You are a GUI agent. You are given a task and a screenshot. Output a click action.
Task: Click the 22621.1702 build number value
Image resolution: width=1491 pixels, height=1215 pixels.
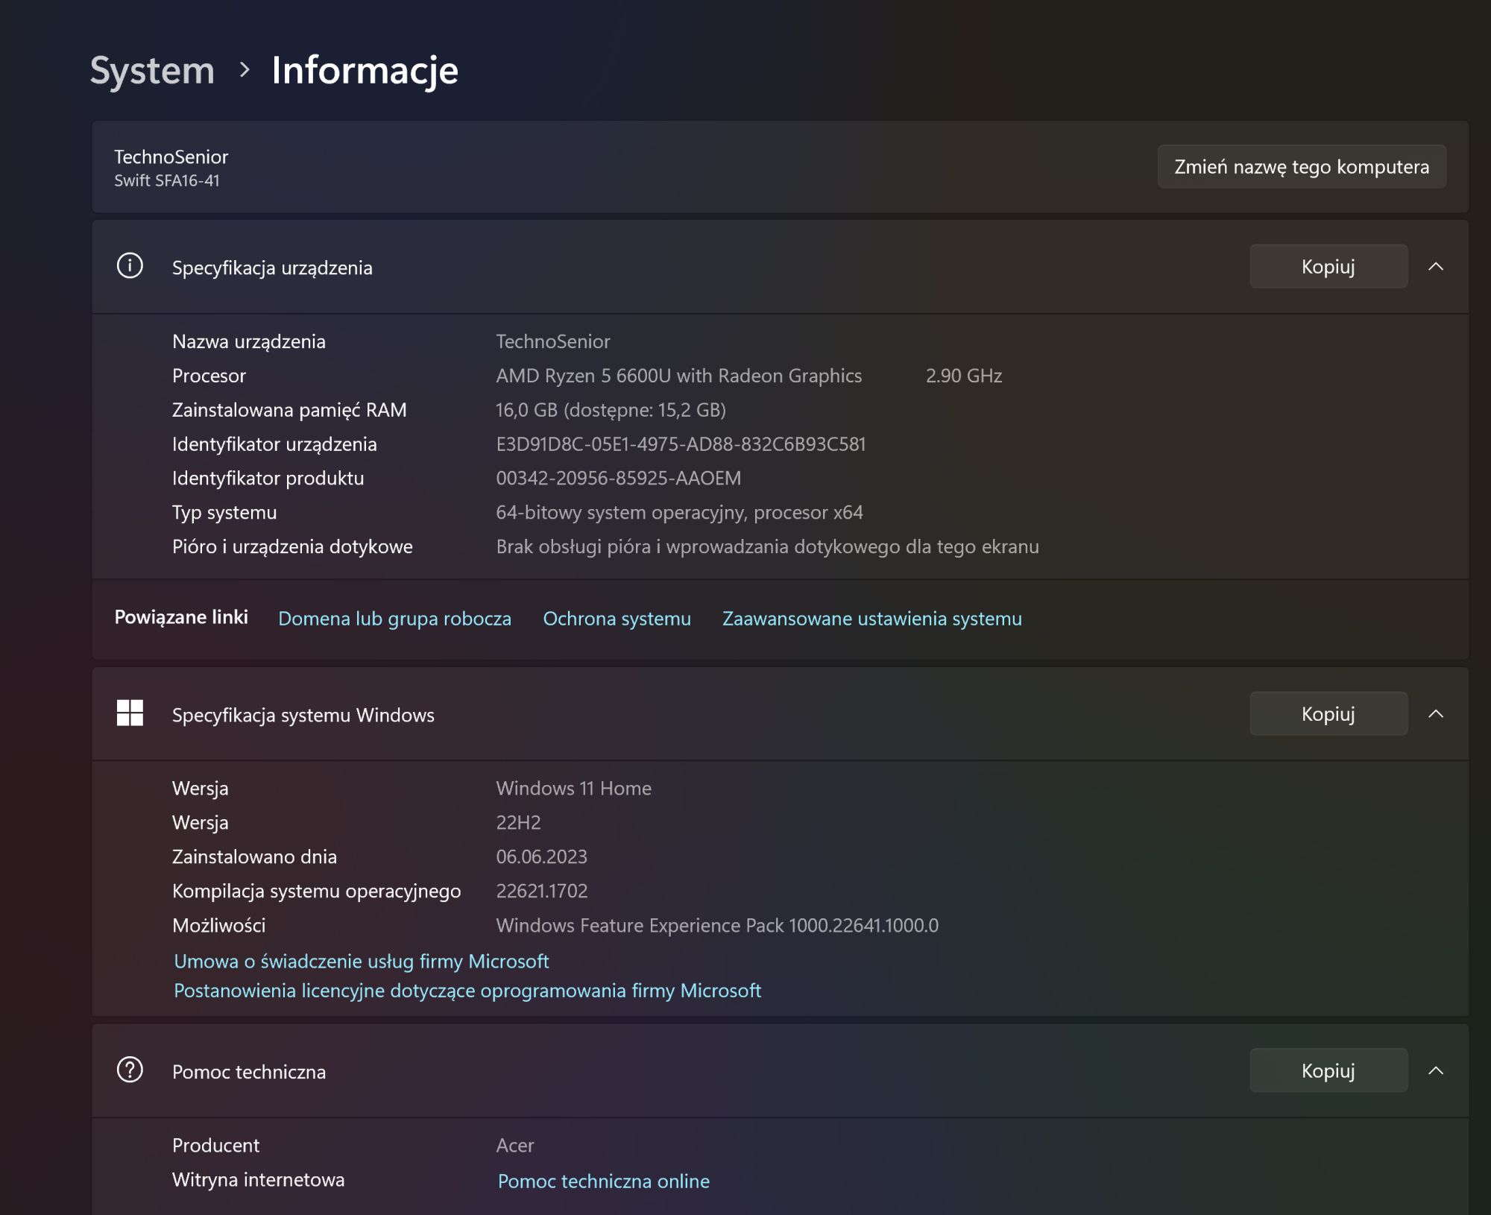point(542,891)
